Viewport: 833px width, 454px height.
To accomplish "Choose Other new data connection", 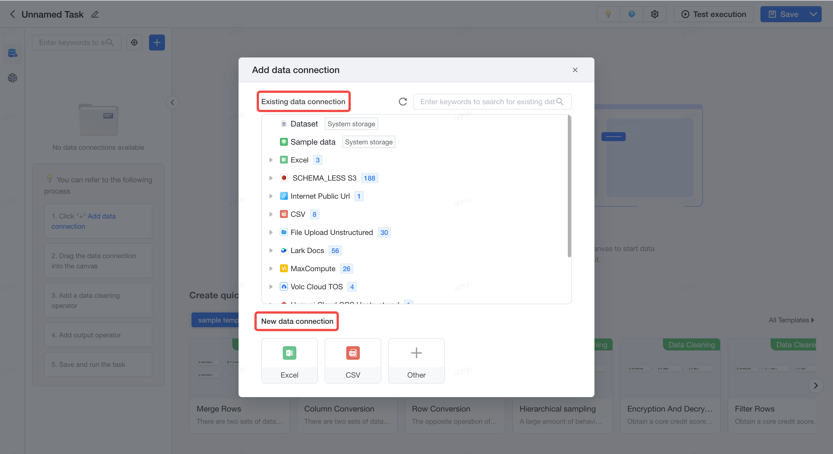I will [x=416, y=361].
